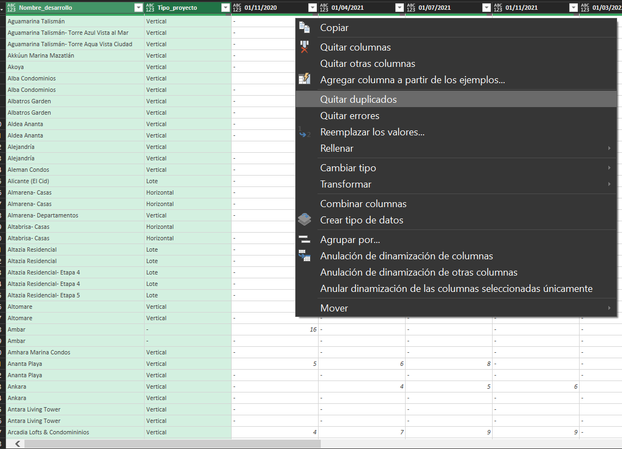
Task: Click the Copiar icon in context menu
Action: [304, 28]
